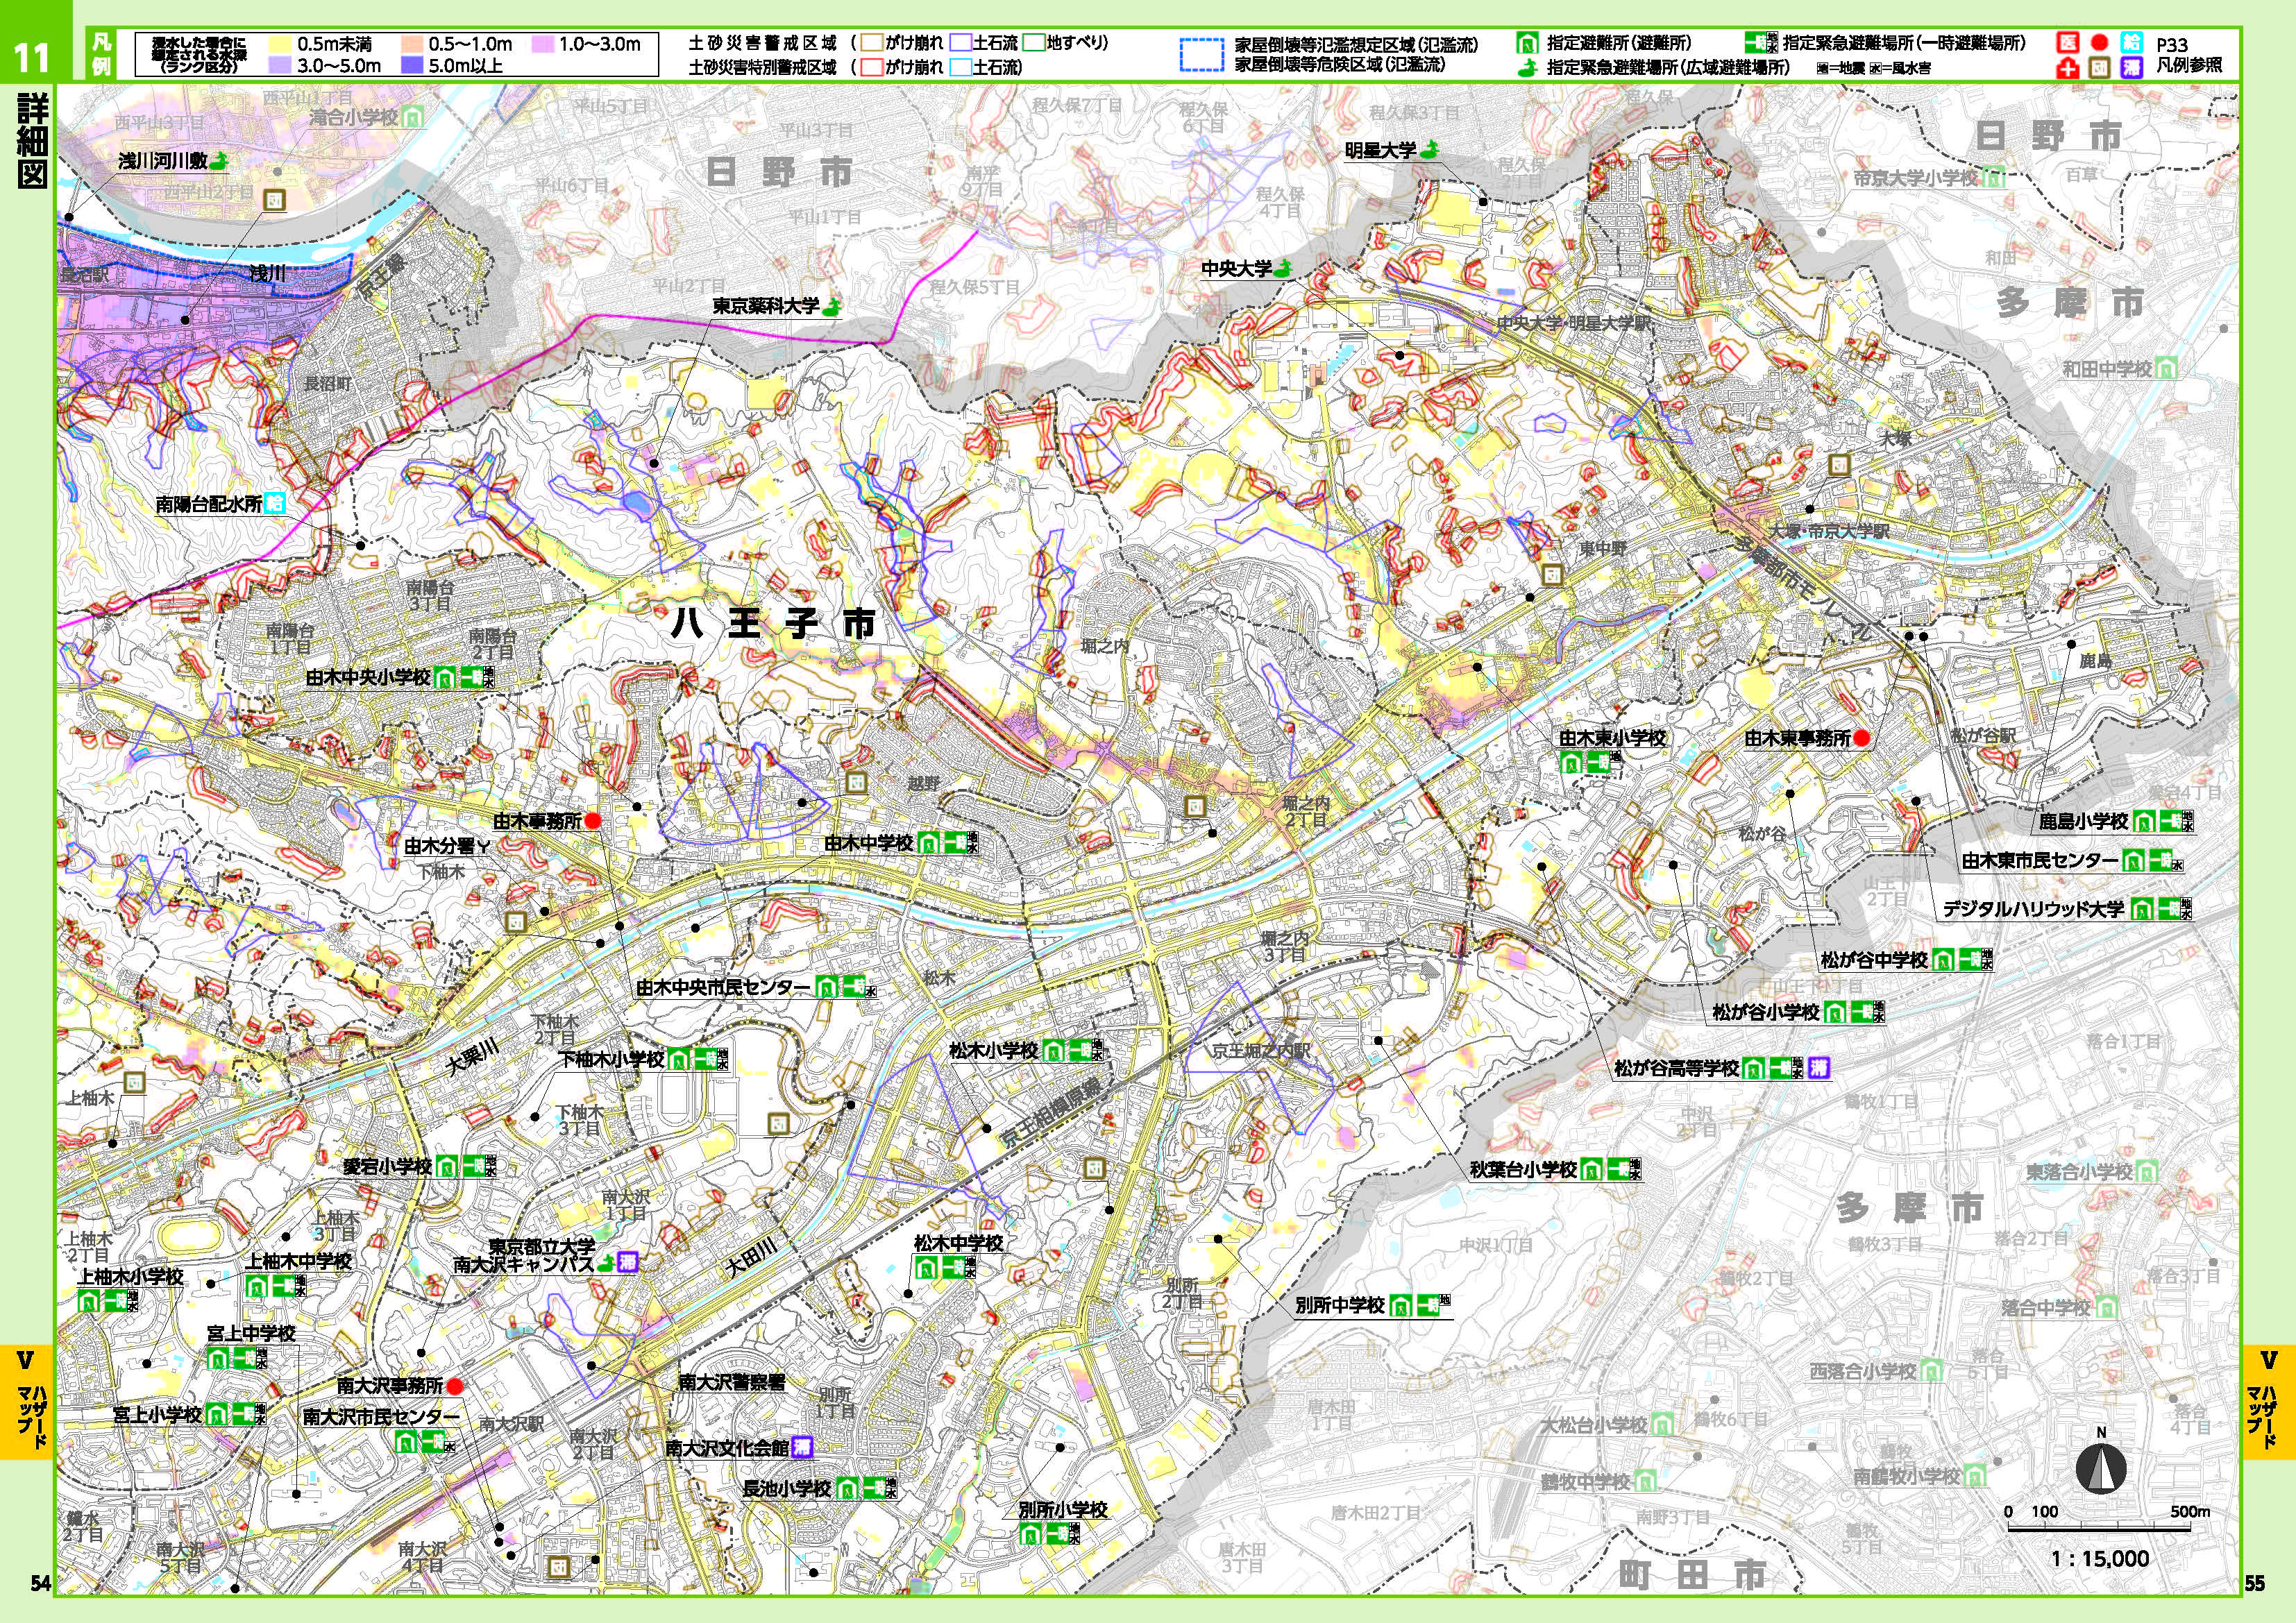This screenshot has height=1623, width=2296.
Task: Click the red dot at 南大沢事務所
Action: [x=454, y=1386]
